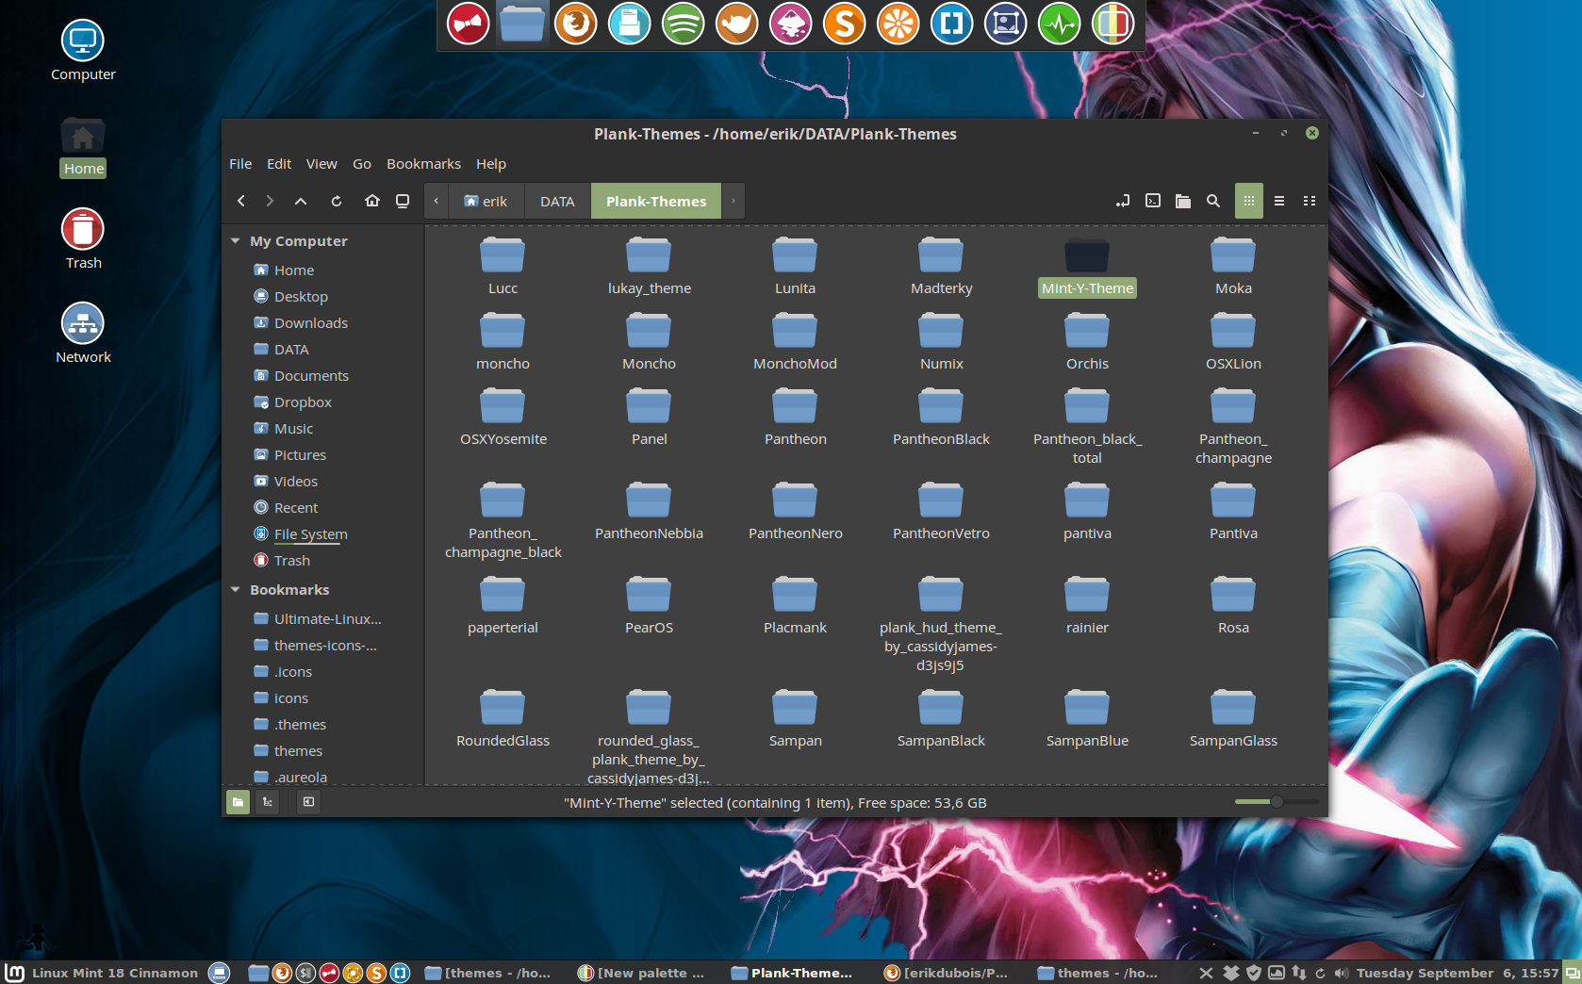Collapse the My Computer section
This screenshot has height=984, width=1582.
[x=236, y=241]
